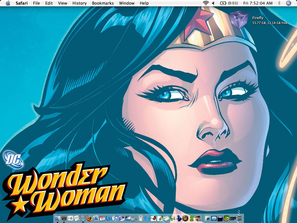
Task: Open System Preferences in Dock
Action: (70, 218)
